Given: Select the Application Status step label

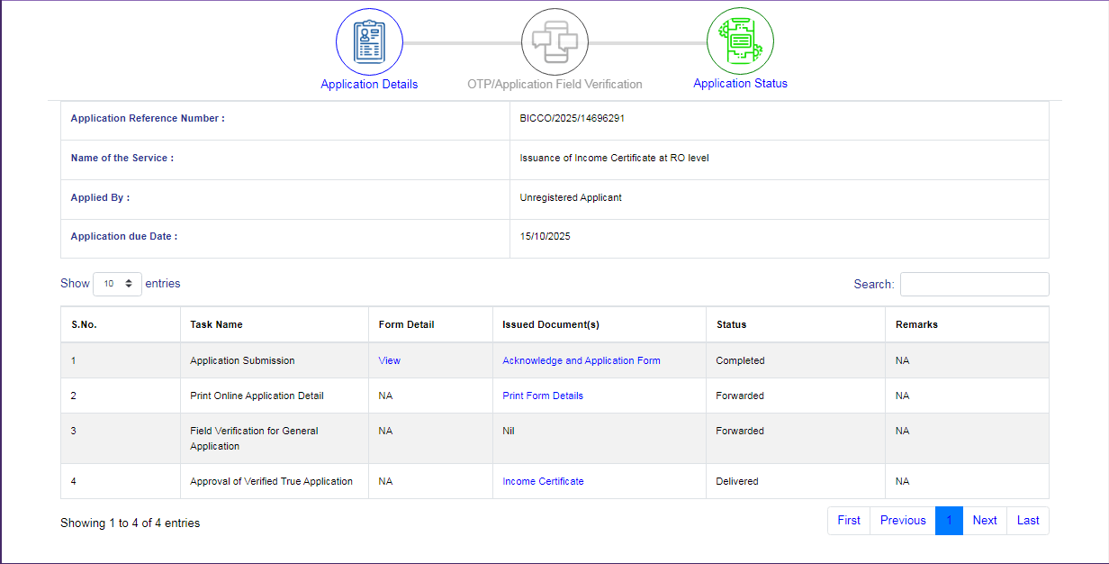Looking at the screenshot, I should point(740,83).
